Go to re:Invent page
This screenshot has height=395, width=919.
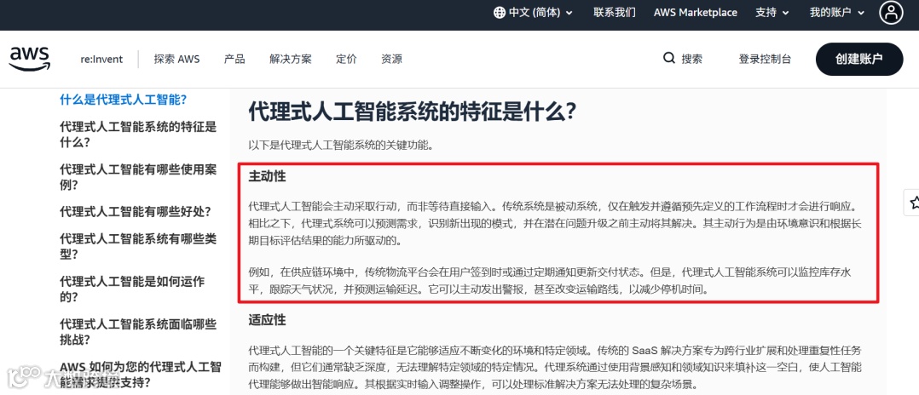(102, 59)
